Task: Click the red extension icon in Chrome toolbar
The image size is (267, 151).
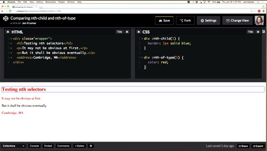Action: pos(259,11)
